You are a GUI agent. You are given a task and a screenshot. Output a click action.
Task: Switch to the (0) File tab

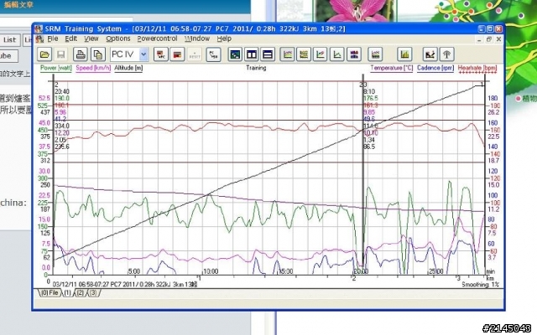click(49, 292)
